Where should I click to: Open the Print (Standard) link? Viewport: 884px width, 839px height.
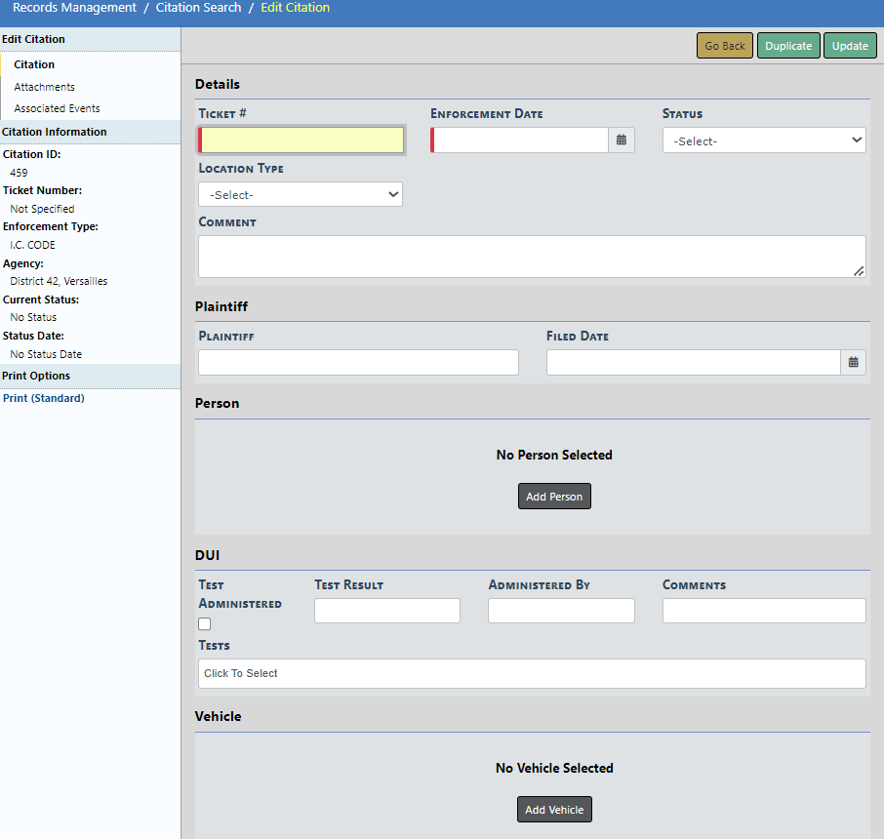pos(44,398)
